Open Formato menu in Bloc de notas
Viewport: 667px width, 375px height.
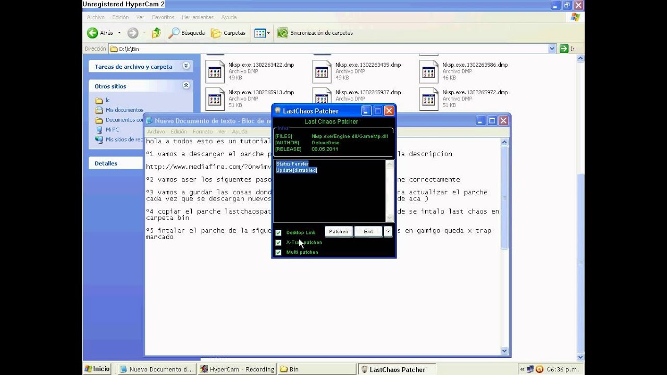click(x=203, y=132)
